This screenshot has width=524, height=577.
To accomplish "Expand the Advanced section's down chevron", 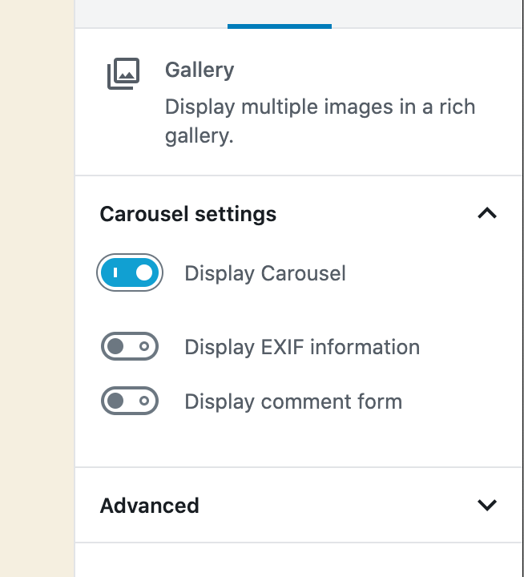I will (x=487, y=505).
